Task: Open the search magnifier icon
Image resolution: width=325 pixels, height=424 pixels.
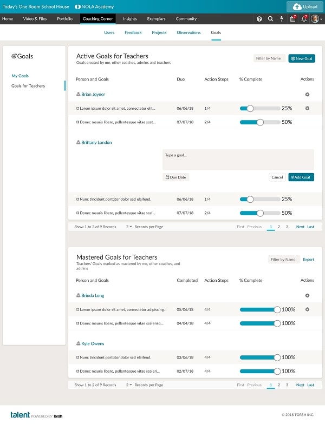Action: (x=270, y=19)
